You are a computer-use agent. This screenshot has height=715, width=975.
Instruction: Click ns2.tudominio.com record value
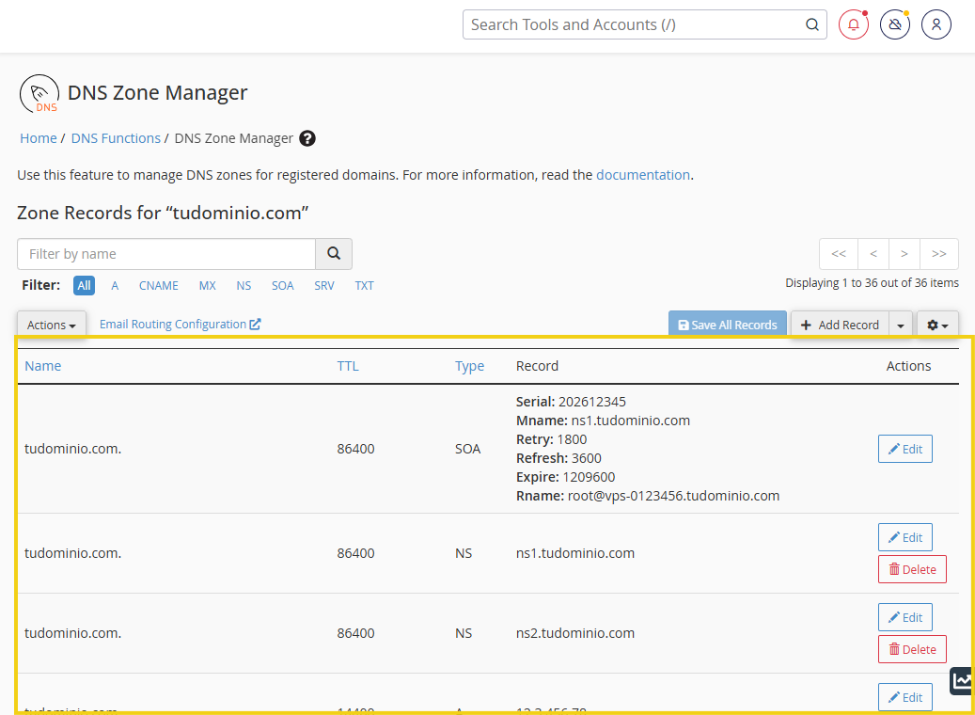coord(575,633)
